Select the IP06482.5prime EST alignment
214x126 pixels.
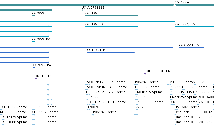[x=115, y=115]
